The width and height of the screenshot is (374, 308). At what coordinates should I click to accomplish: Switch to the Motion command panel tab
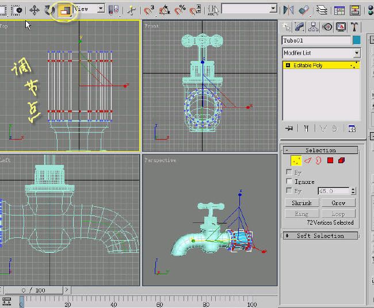click(327, 27)
